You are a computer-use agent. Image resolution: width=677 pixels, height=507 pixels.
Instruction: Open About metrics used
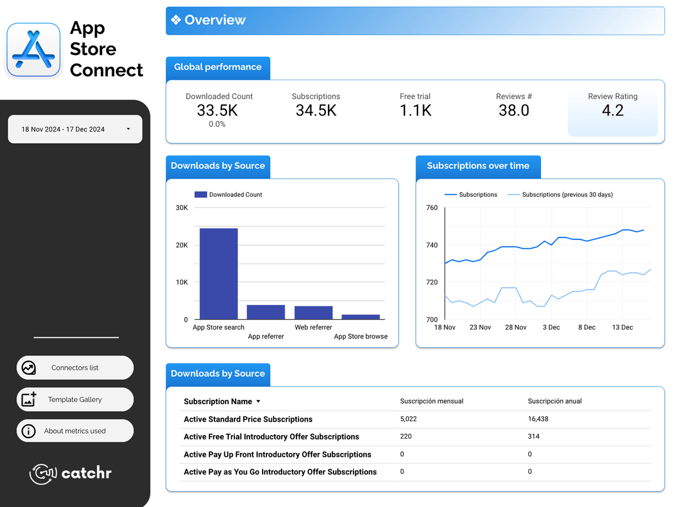point(75,431)
